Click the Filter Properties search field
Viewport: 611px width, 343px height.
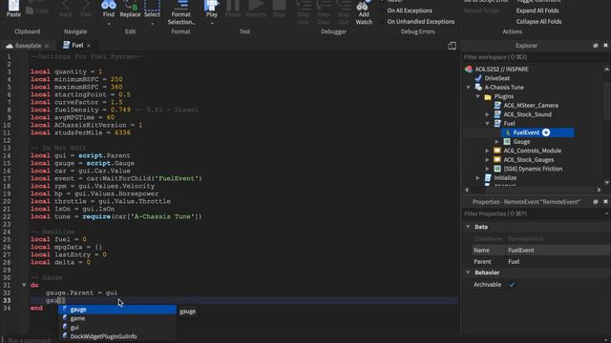point(533,213)
